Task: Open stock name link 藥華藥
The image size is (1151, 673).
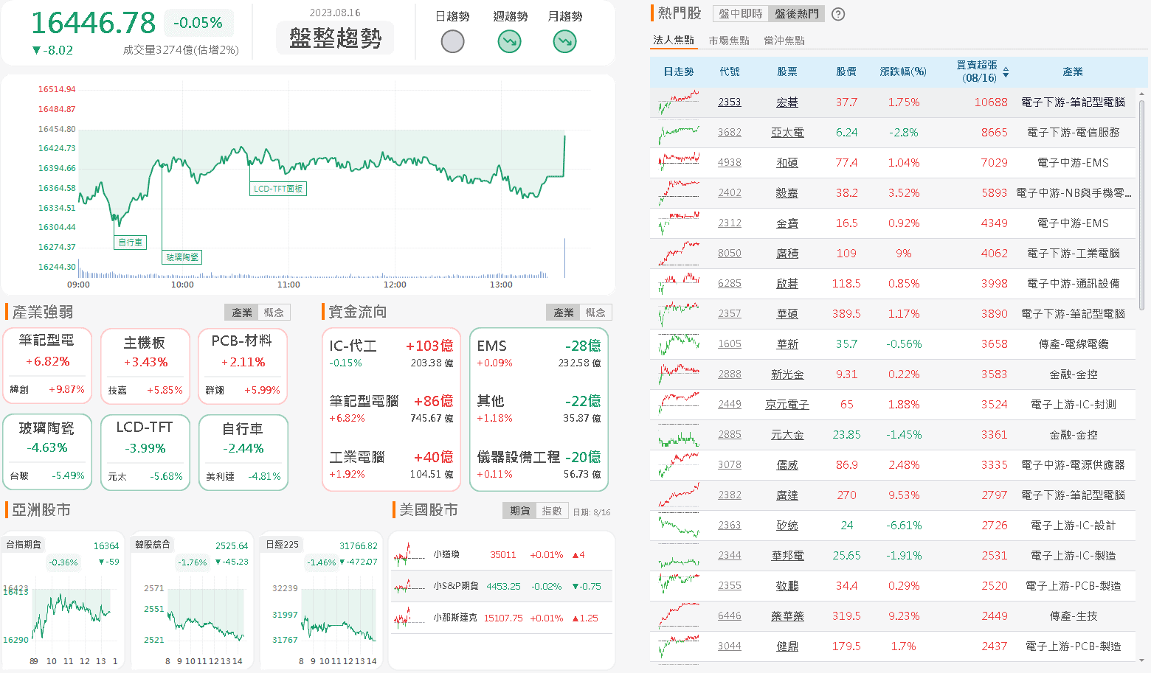Action: (787, 616)
